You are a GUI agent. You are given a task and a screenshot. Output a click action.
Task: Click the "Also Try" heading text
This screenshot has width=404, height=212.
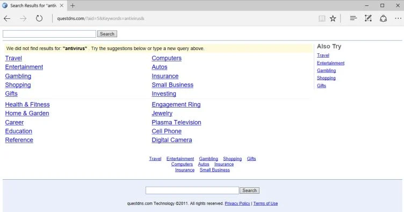pos(329,46)
